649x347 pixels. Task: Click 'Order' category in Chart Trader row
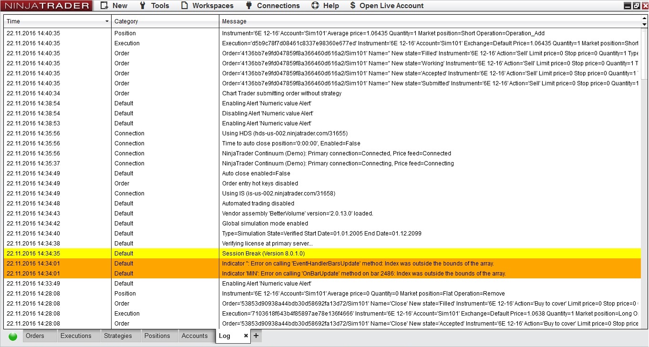[x=122, y=93]
